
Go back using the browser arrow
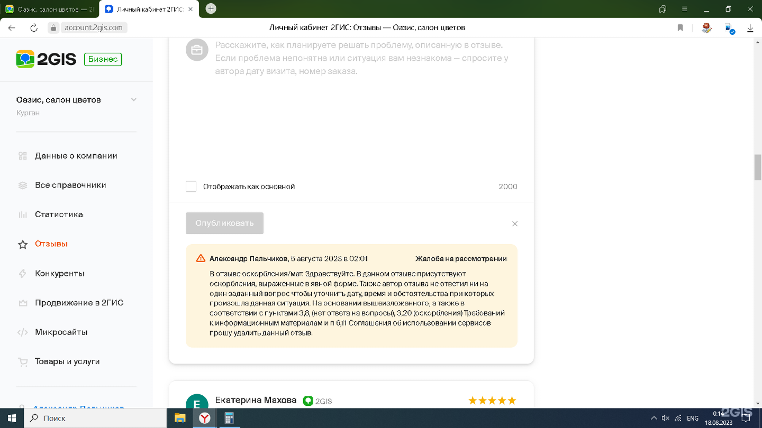coord(12,27)
